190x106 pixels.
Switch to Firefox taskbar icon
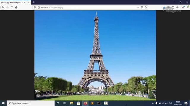pyautogui.click(x=85, y=103)
